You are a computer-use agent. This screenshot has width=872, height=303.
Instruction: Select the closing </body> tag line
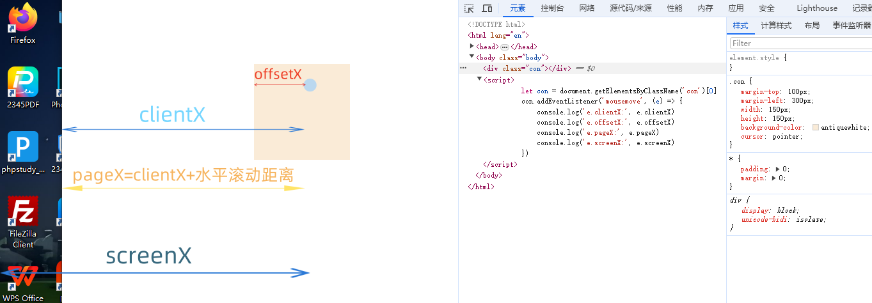click(489, 175)
